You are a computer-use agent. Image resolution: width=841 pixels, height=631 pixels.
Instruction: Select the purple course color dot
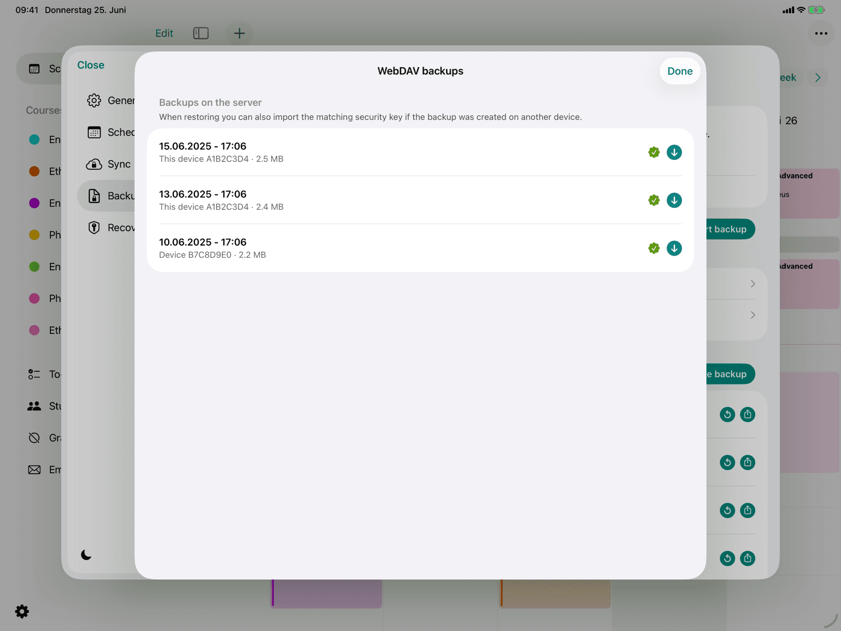click(34, 203)
